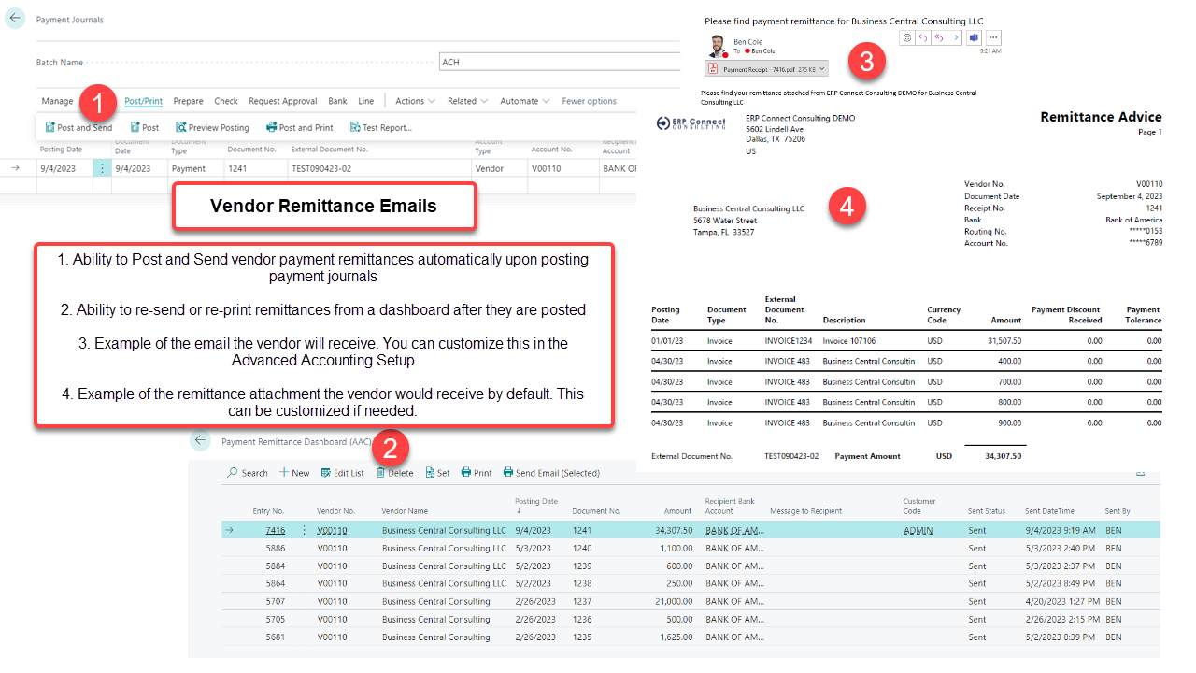Select dashboard row for entry 5707
This screenshot has width=1196, height=673.
click(x=691, y=601)
